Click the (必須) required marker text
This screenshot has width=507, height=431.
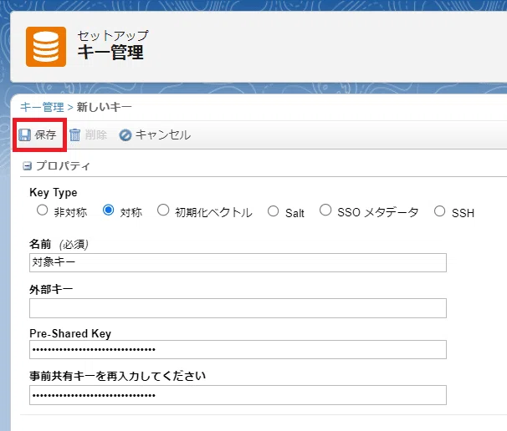pyautogui.click(x=74, y=245)
